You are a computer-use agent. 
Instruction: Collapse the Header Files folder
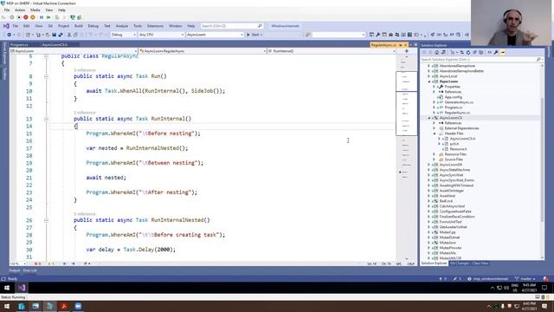435,133
